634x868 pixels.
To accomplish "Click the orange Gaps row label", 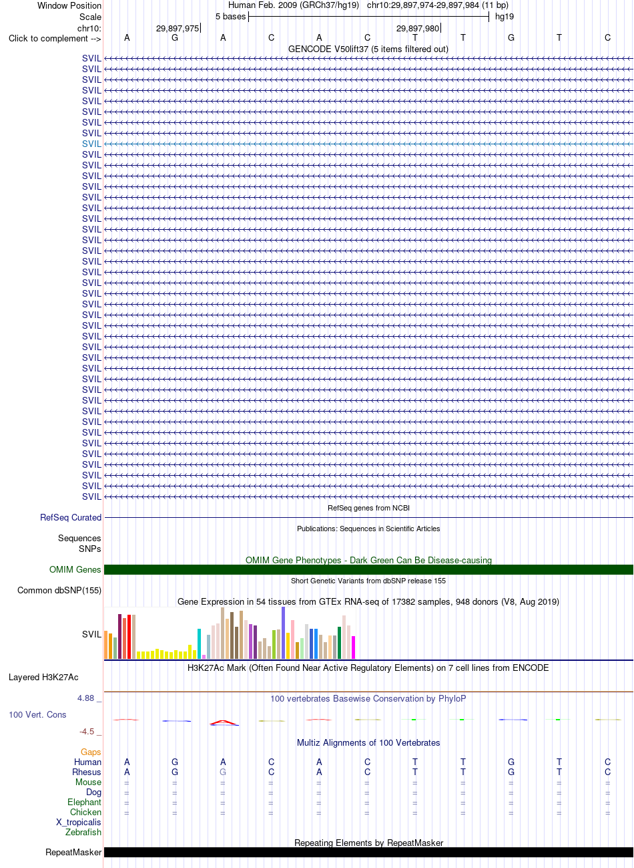I will (91, 752).
